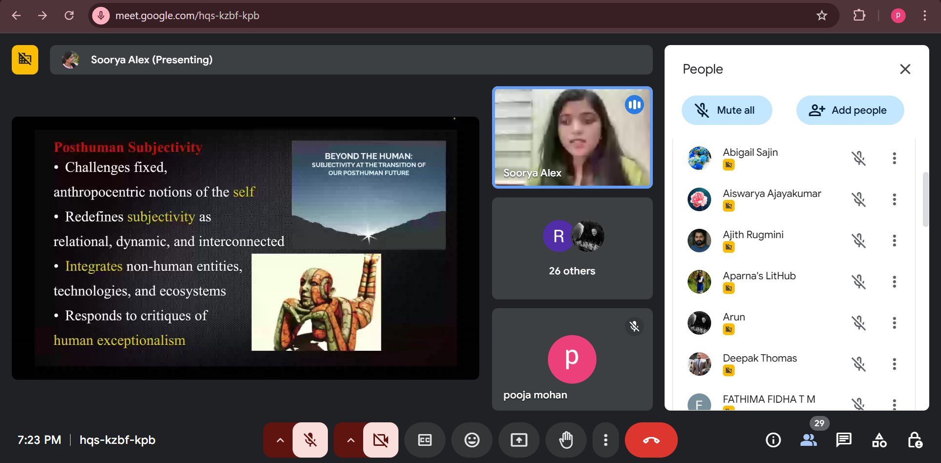941x463 pixels.
Task: Click the Add people button
Action: click(x=850, y=110)
